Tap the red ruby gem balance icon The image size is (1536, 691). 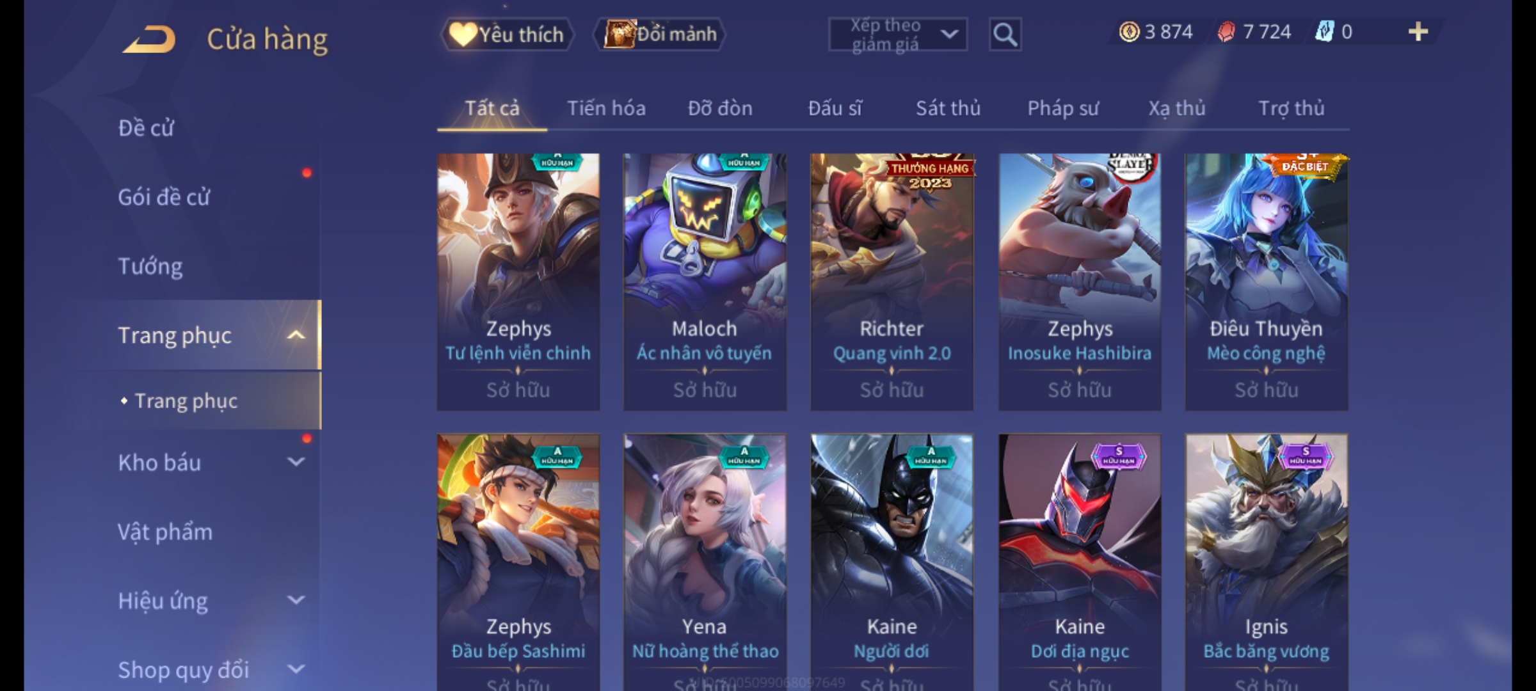point(1226,32)
